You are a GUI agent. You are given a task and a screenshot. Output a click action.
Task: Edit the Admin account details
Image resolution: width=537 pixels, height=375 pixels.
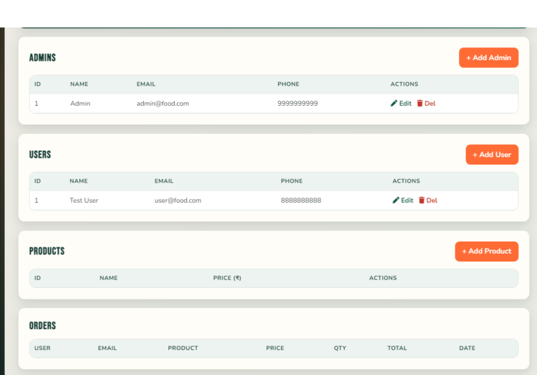click(x=401, y=103)
